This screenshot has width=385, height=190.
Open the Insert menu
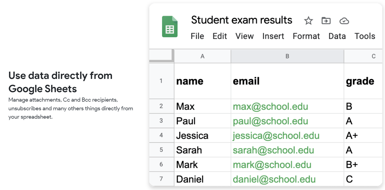click(273, 36)
